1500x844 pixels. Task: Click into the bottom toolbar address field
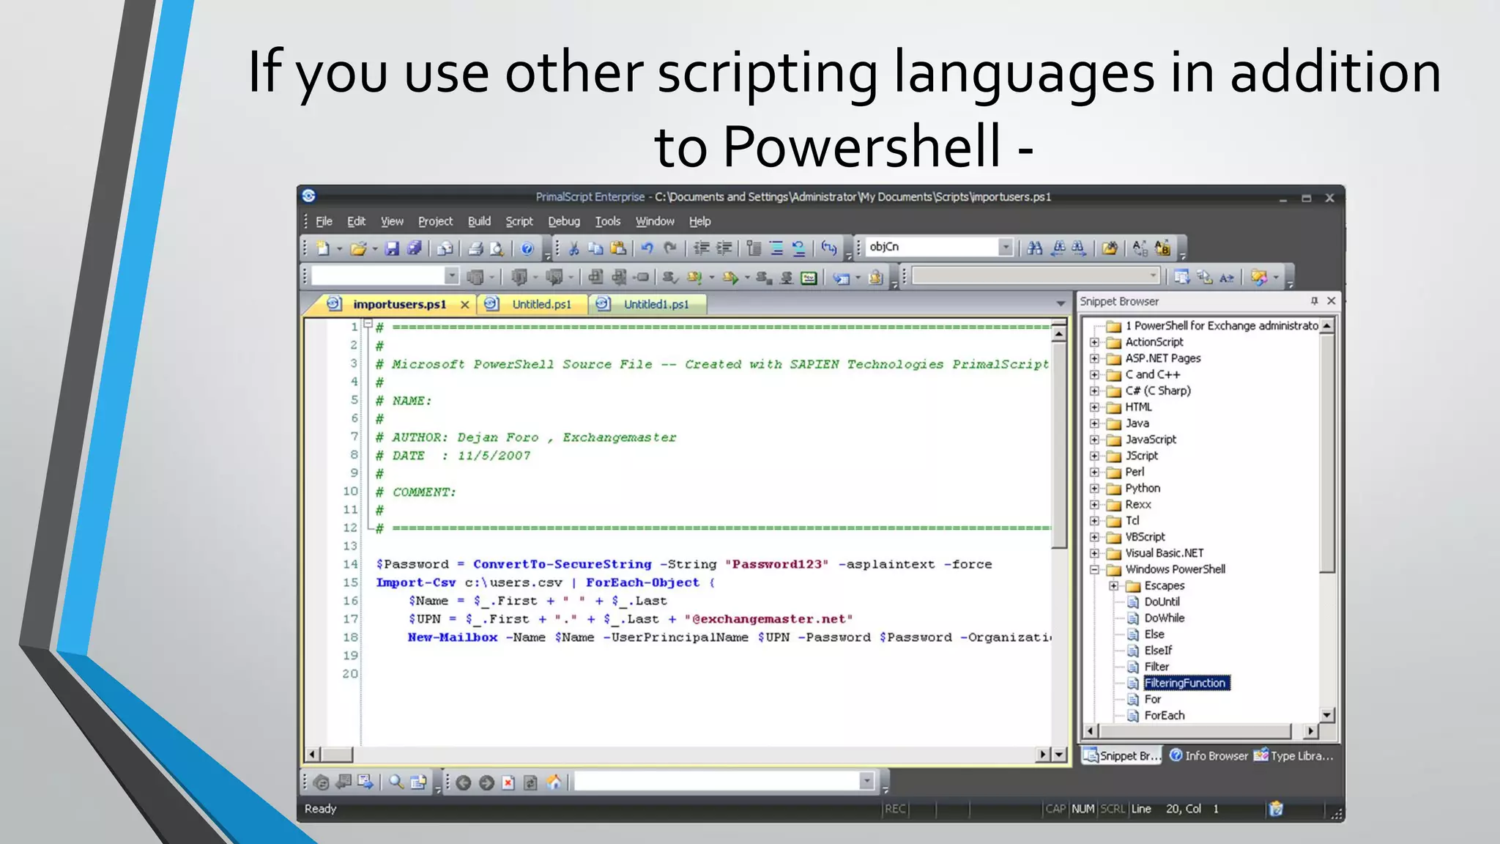tap(717, 782)
